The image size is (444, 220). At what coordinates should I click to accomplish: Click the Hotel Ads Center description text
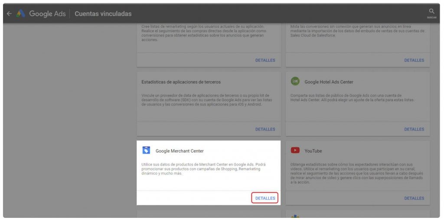pyautogui.click(x=353, y=98)
